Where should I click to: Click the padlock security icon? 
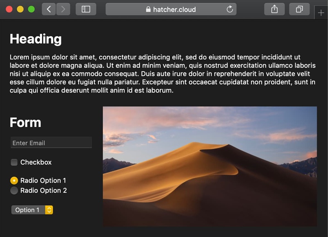coord(148,9)
